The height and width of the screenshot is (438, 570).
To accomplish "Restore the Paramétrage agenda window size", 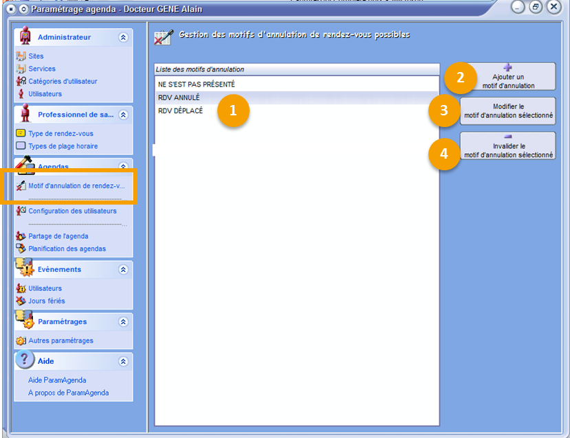I will (536, 7).
